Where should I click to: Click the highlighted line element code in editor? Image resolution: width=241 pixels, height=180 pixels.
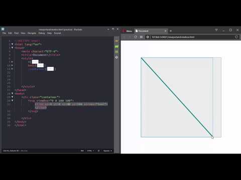[71, 106]
